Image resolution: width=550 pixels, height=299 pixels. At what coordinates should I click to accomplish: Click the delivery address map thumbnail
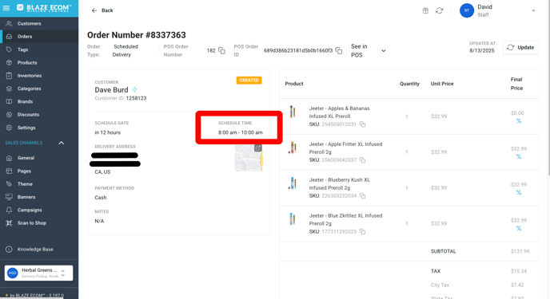click(x=249, y=158)
